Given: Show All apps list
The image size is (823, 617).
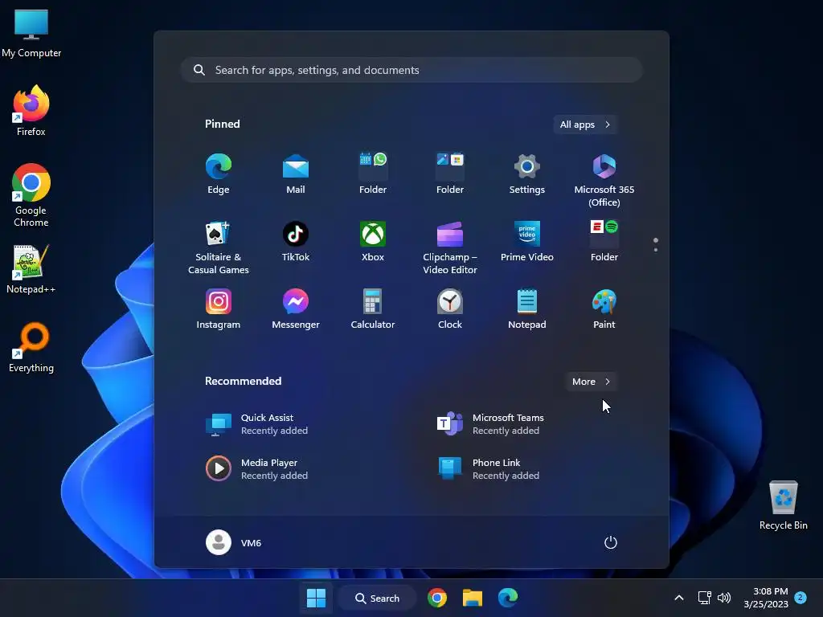Looking at the screenshot, I should 585,125.
